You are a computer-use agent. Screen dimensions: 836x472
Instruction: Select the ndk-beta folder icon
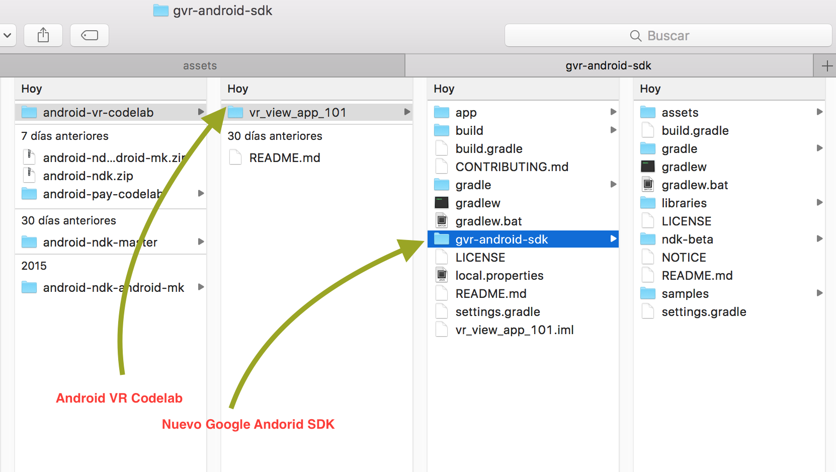tap(648, 239)
